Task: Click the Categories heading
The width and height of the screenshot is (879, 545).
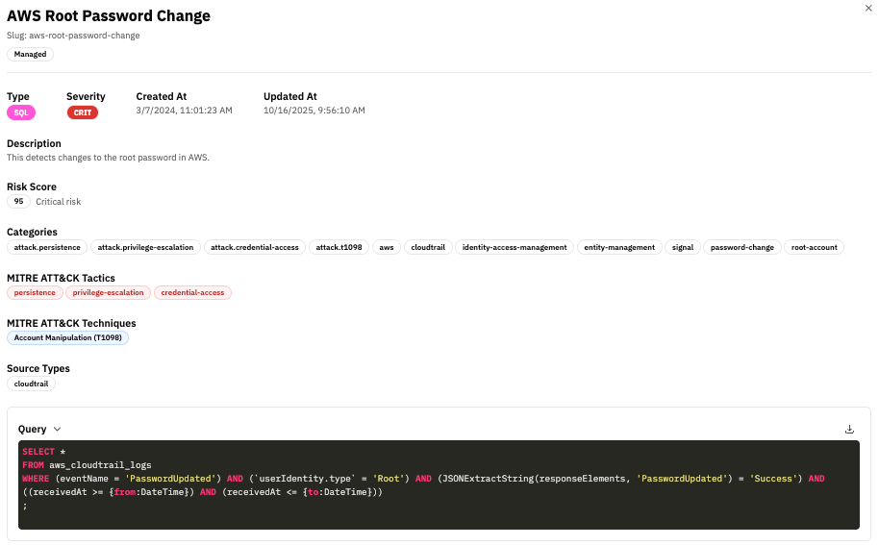Action: tap(32, 232)
